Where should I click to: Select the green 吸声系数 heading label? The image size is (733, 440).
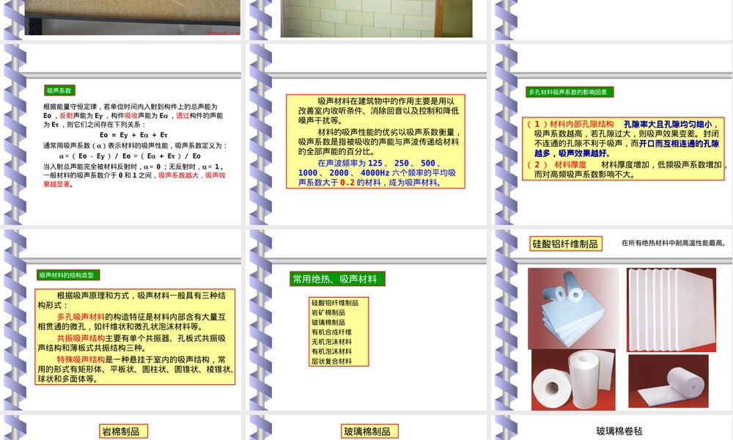pos(59,91)
